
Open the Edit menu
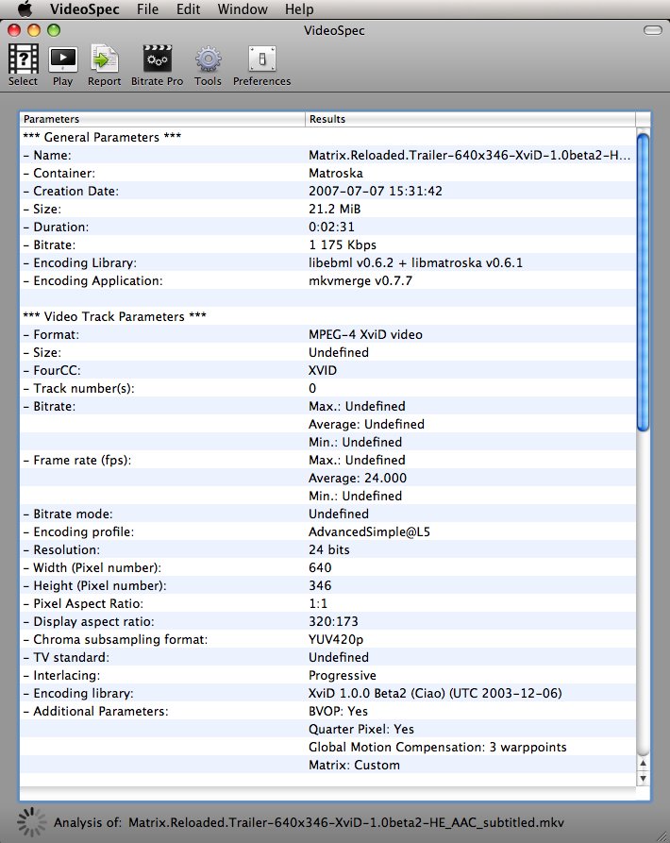(x=188, y=9)
